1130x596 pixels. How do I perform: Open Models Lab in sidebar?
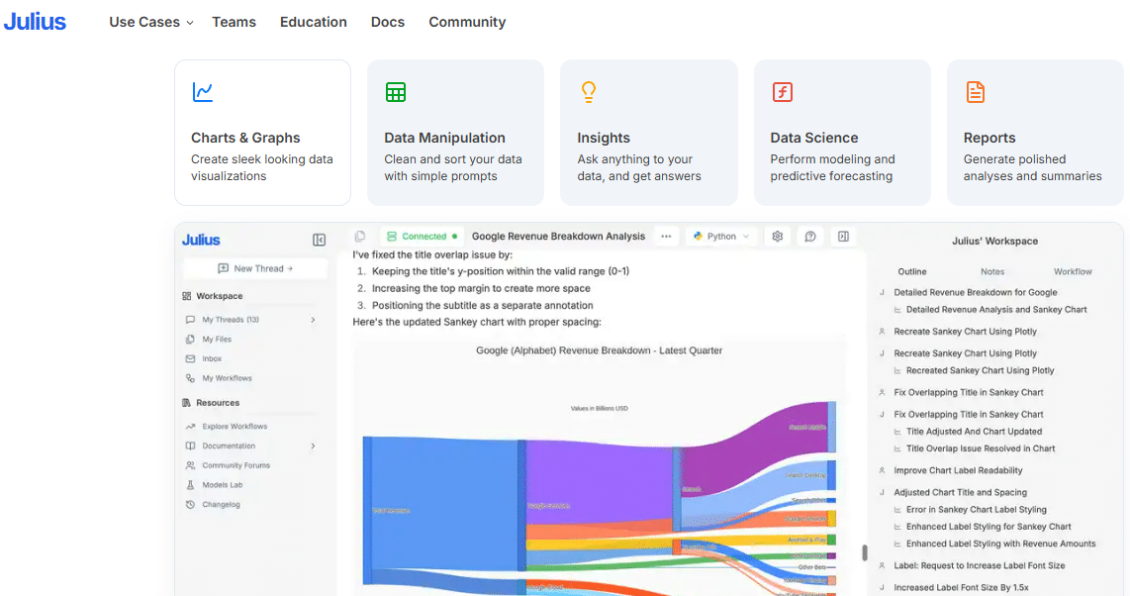[222, 485]
